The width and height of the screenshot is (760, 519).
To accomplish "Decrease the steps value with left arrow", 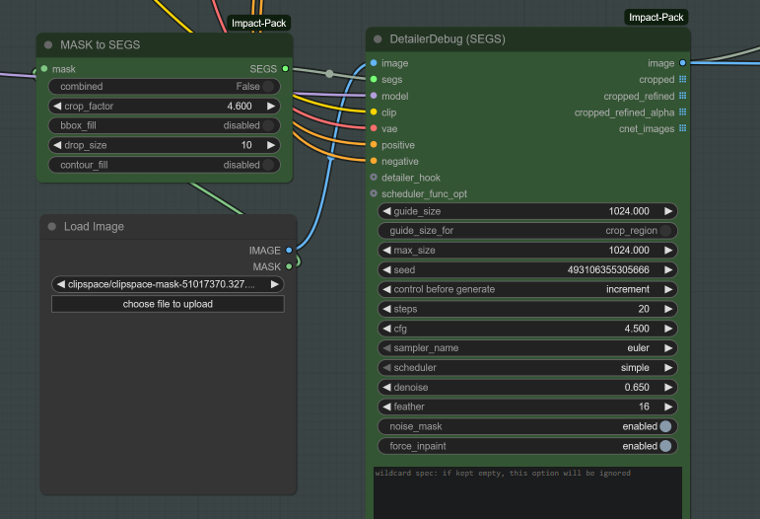I will click(x=386, y=309).
